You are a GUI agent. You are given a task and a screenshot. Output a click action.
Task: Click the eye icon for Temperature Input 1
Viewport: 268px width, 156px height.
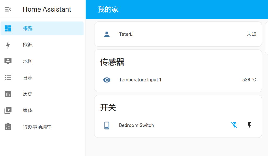107,80
